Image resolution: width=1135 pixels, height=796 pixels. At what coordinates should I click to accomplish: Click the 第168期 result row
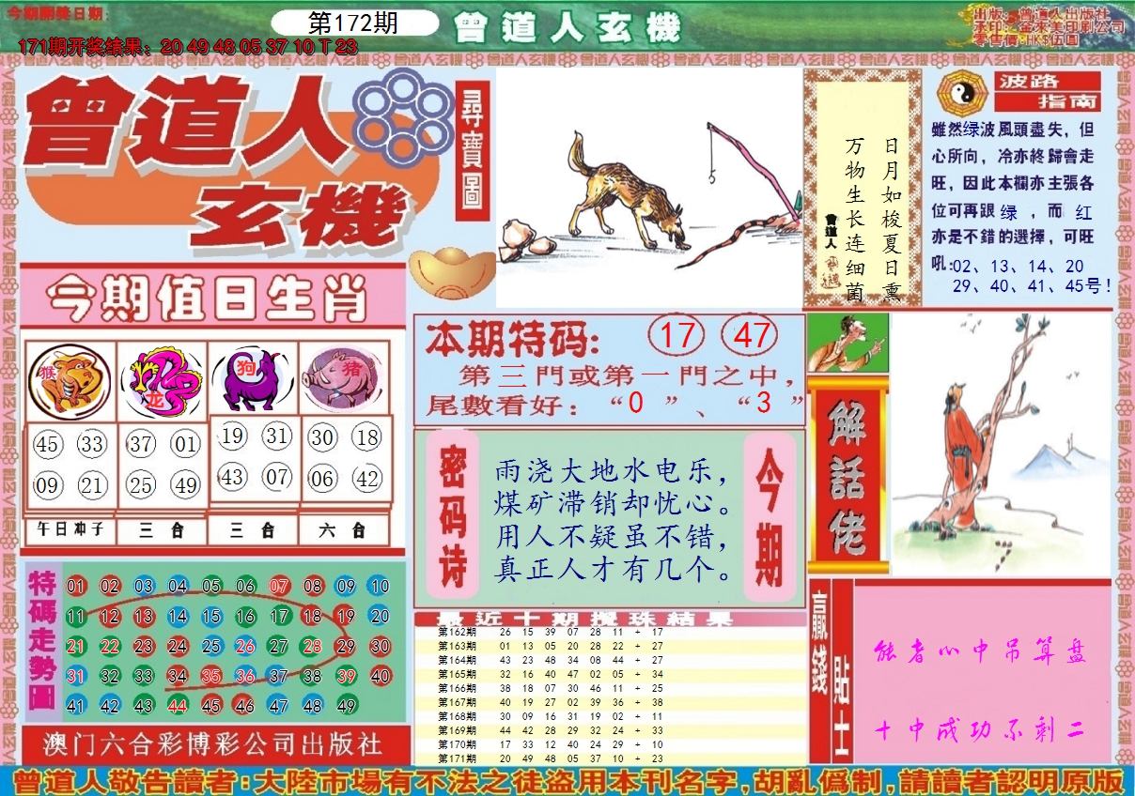[609, 716]
